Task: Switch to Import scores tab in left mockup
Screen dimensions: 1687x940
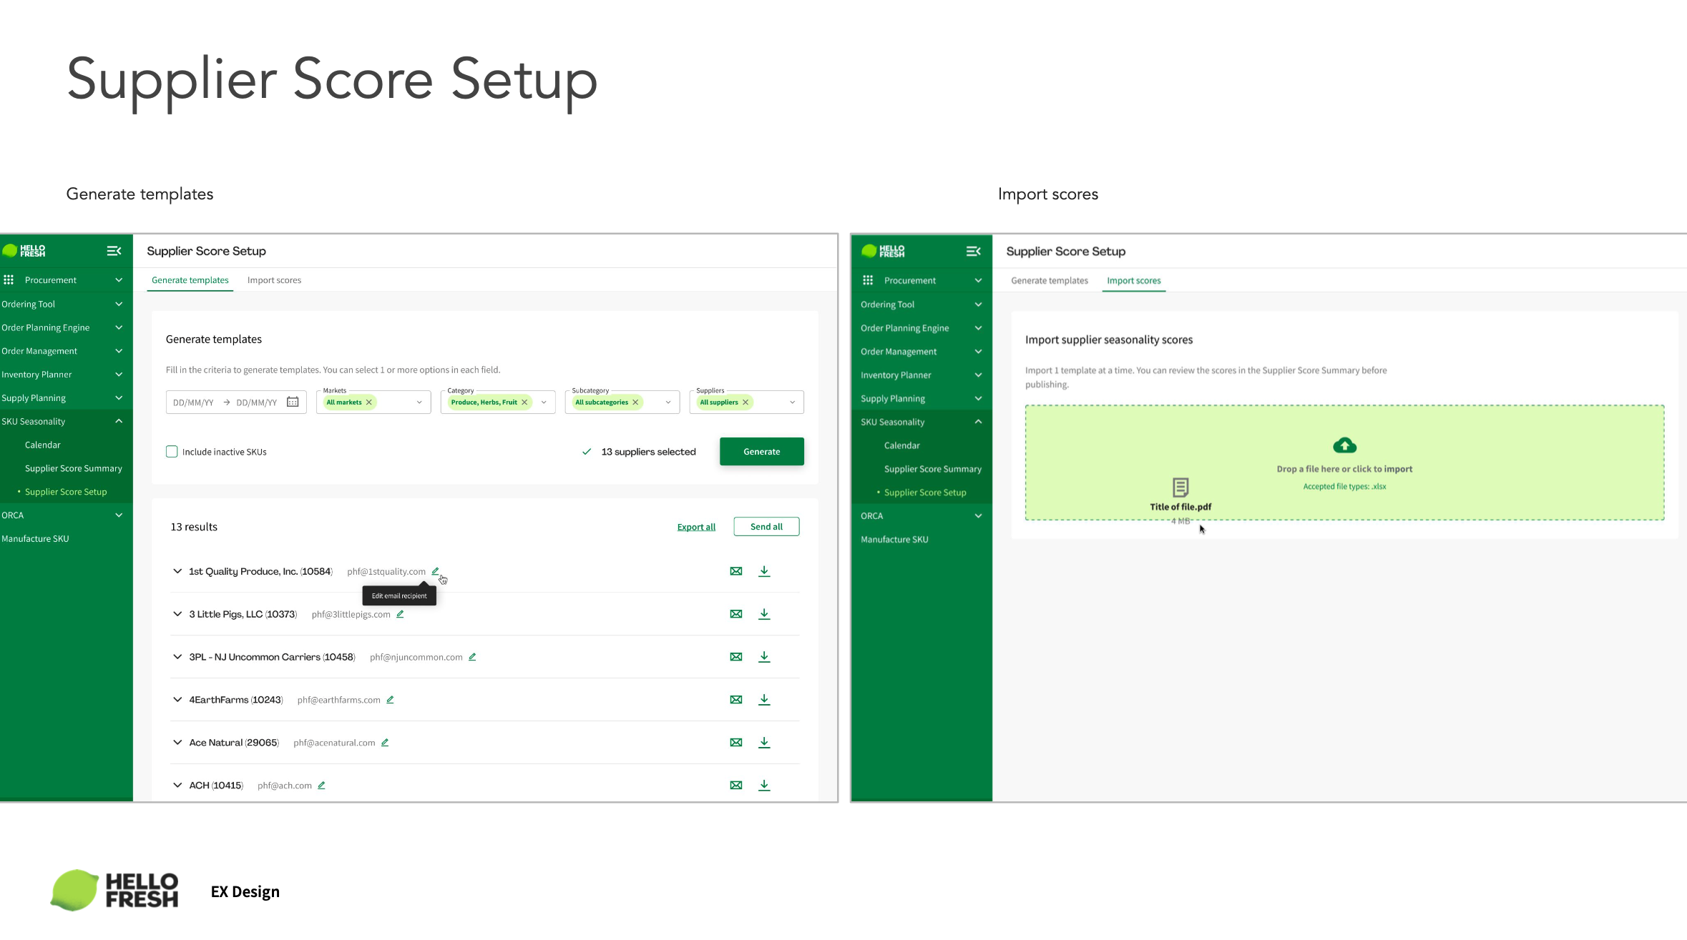Action: coord(274,280)
